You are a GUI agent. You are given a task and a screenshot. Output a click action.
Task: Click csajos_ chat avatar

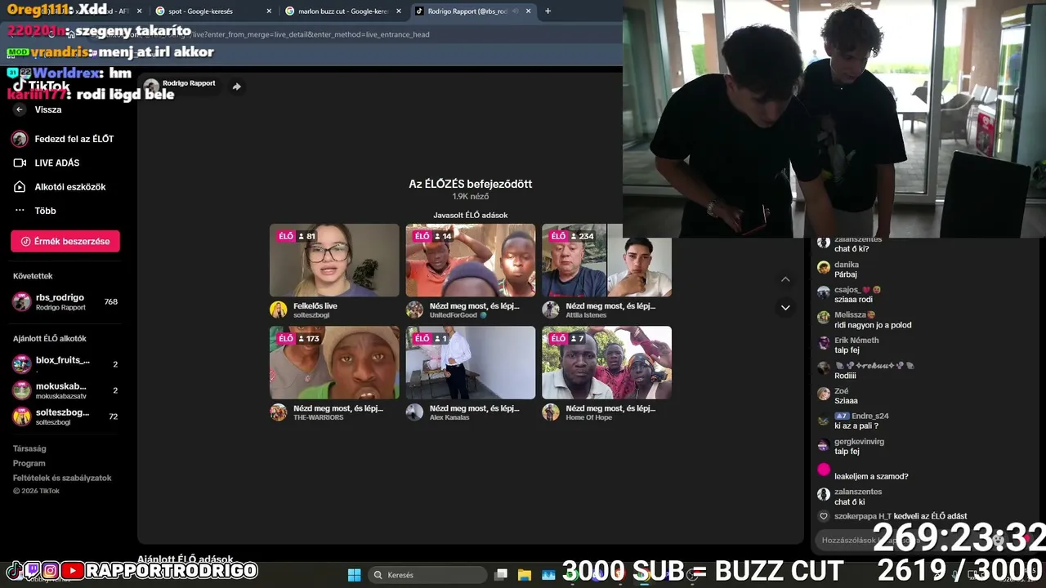(824, 292)
